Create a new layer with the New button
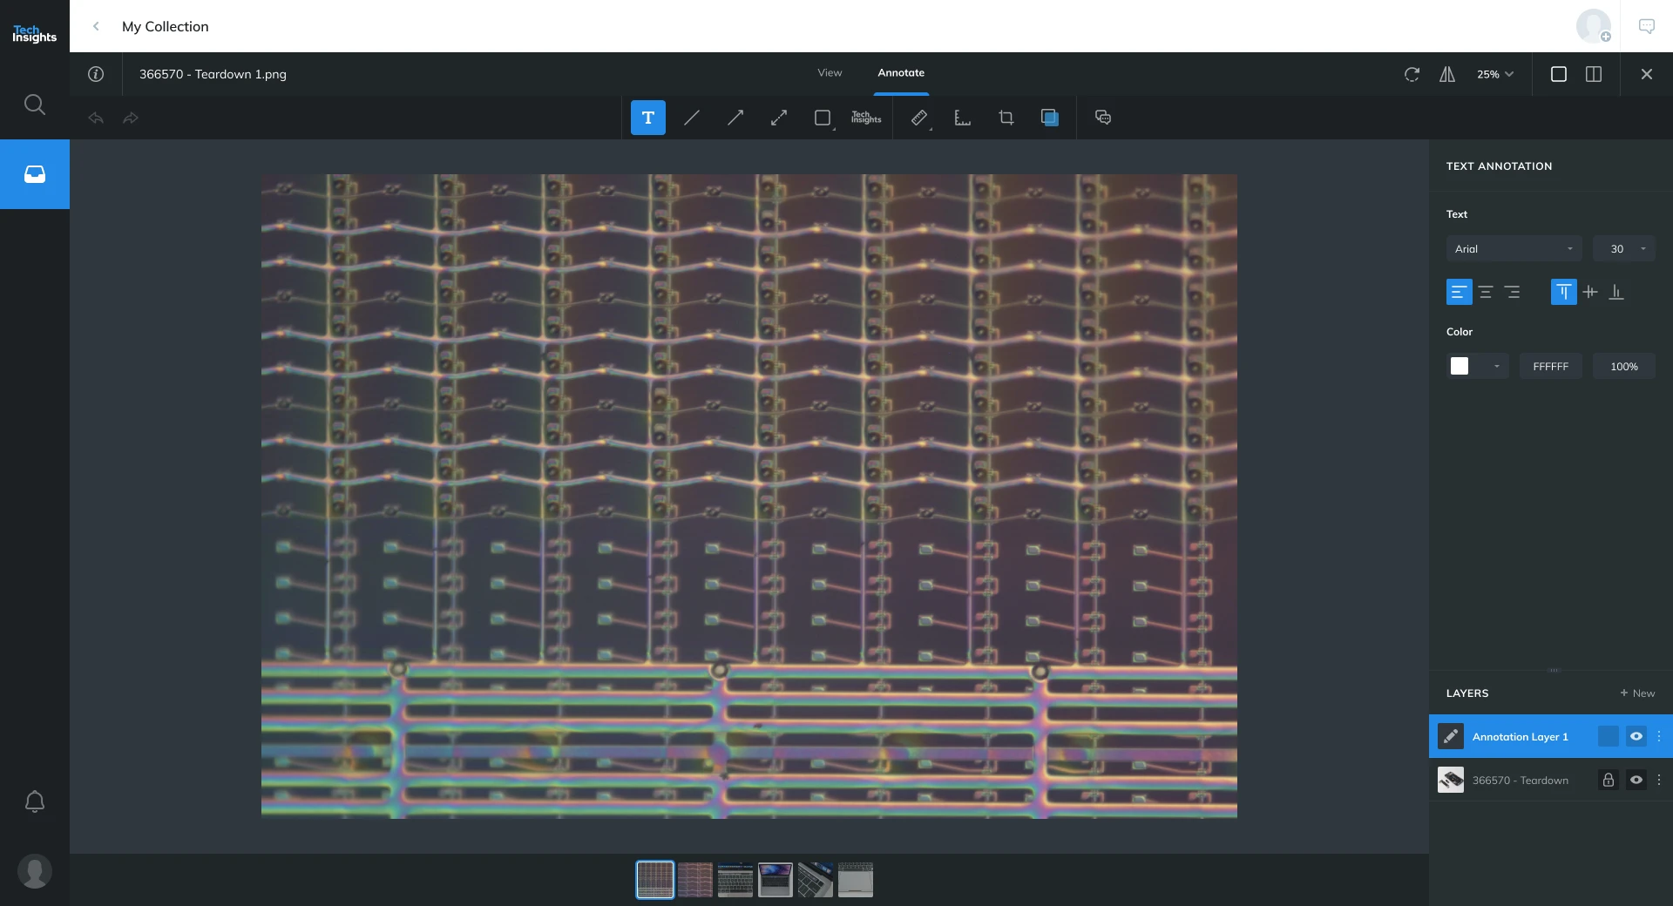 [x=1637, y=693]
